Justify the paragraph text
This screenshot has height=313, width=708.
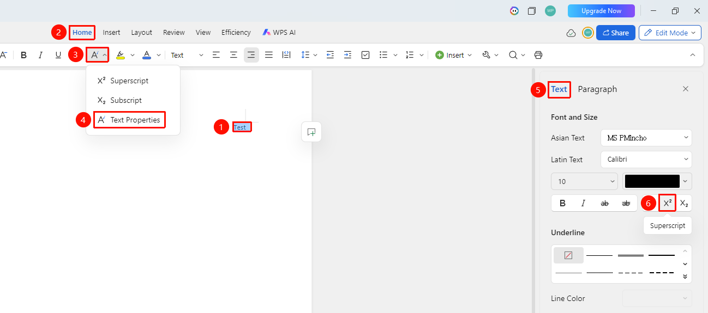pos(269,55)
